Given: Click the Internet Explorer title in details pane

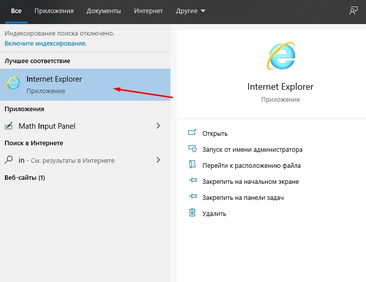Looking at the screenshot, I should pos(280,87).
